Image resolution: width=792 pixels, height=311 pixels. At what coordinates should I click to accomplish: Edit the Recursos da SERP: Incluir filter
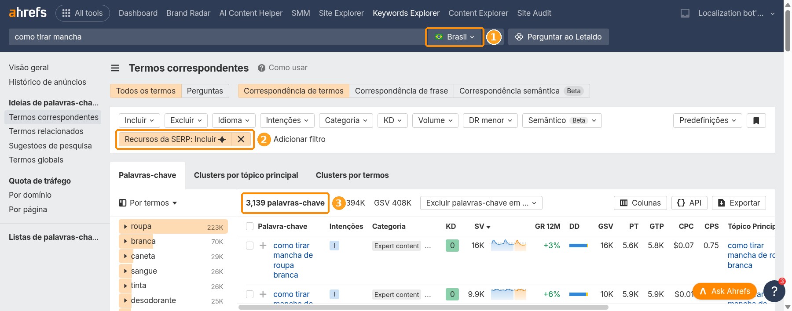[x=175, y=139]
